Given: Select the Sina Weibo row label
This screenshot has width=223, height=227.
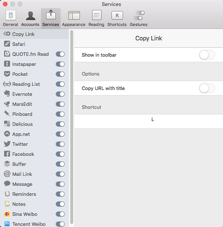Looking at the screenshot, I should [x=25, y=214].
